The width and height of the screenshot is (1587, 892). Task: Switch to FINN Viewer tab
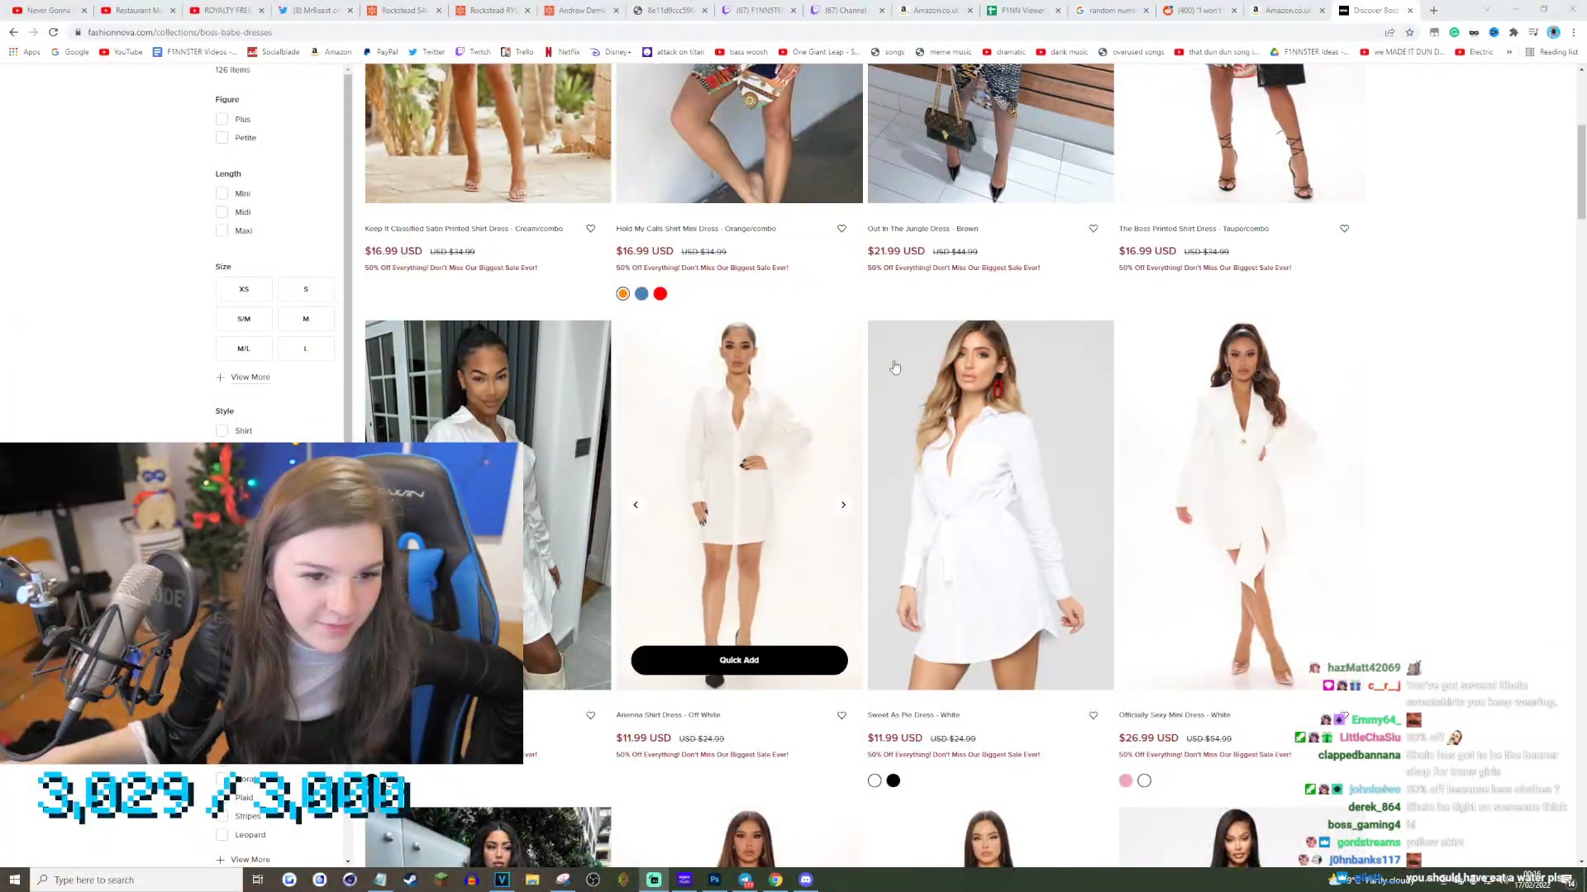tap(1022, 11)
